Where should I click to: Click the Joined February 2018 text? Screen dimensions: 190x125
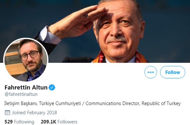click(34, 113)
